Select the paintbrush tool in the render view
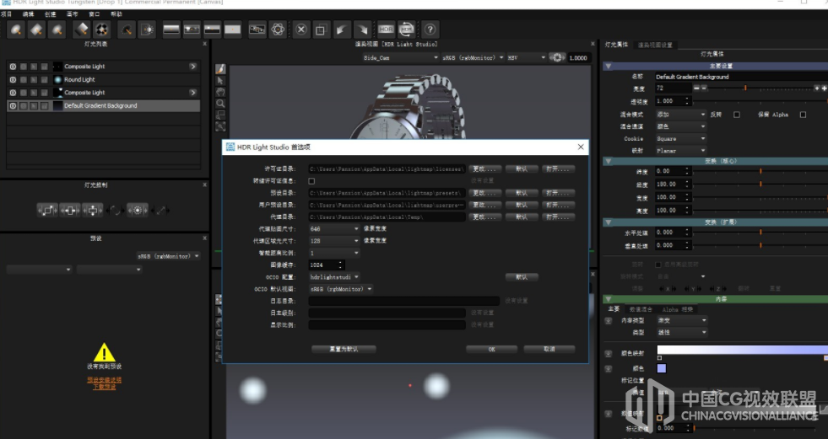Viewport: 828px width, 439px height. [x=220, y=69]
